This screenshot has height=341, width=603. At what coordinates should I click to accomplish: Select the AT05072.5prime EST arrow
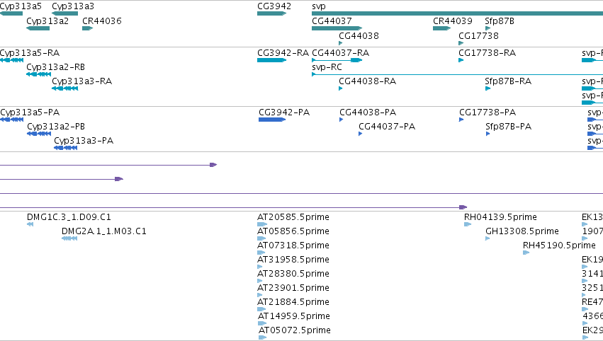(x=263, y=337)
